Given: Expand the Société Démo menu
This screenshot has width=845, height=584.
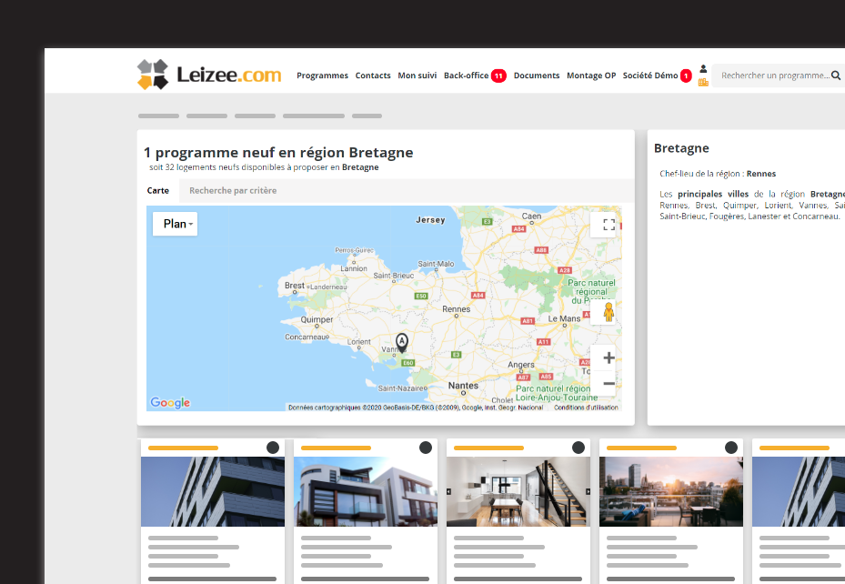Looking at the screenshot, I should [x=651, y=76].
